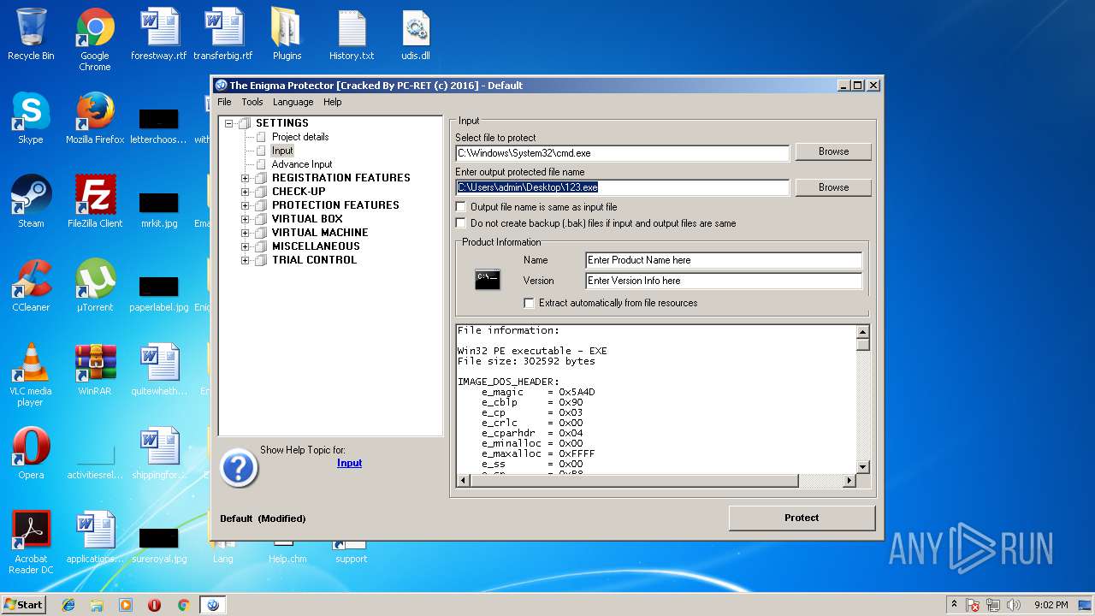Click the Windows Start button
1095x616 pixels.
[x=24, y=605]
